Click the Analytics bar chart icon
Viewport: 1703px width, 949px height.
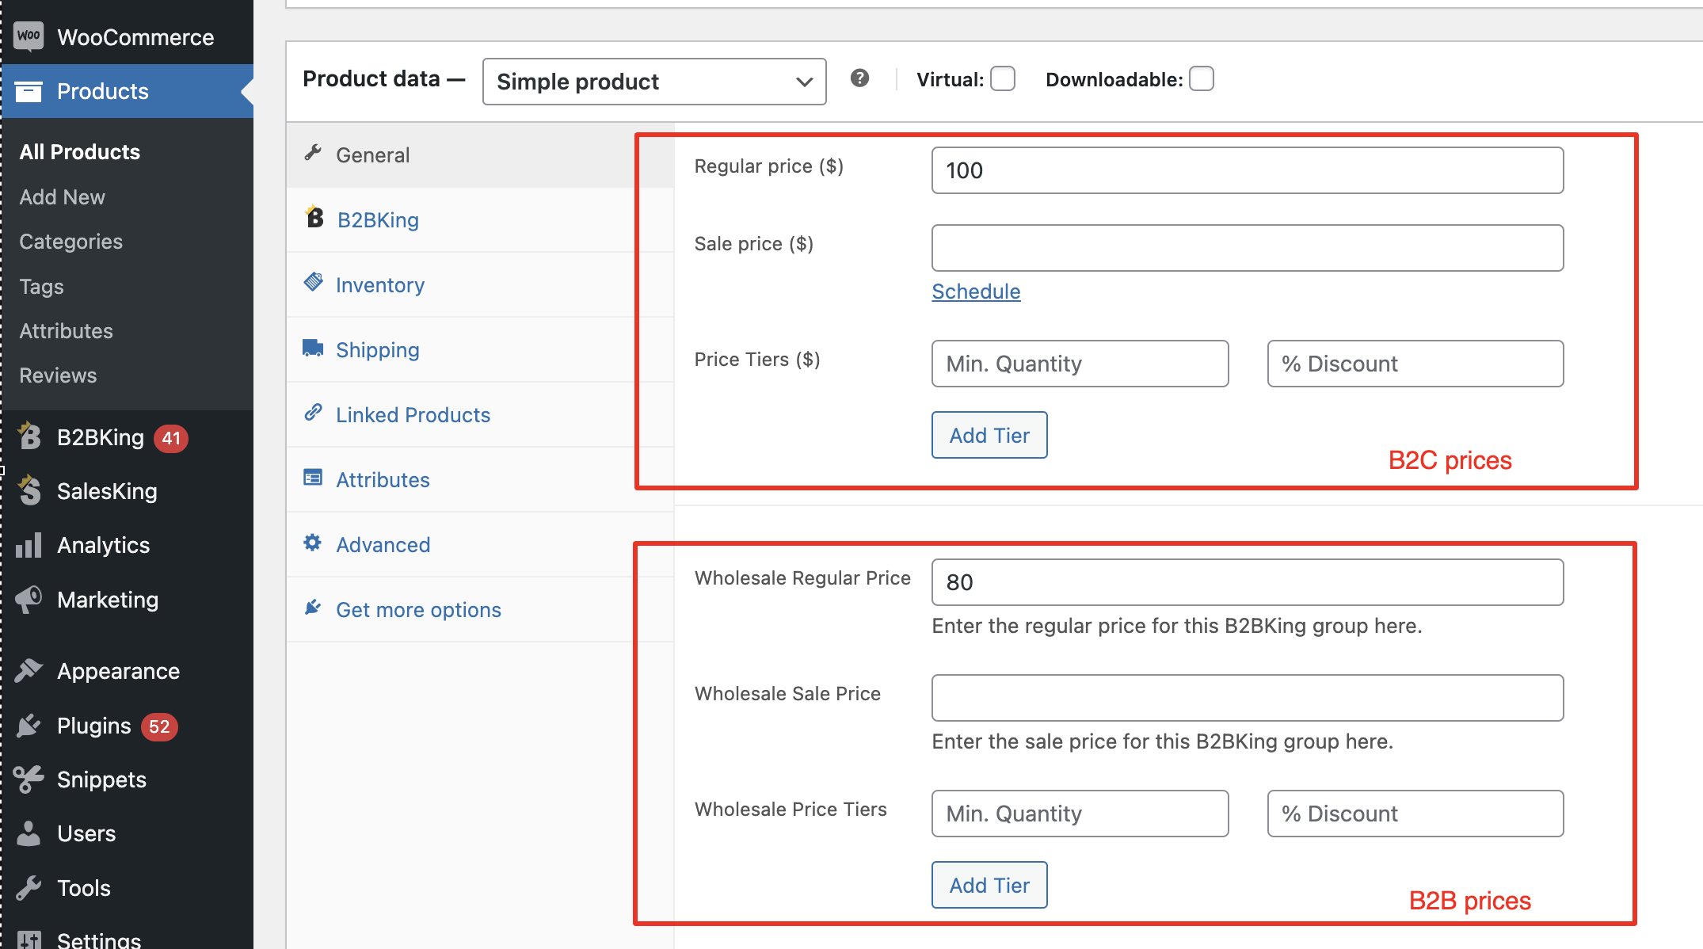coord(29,545)
